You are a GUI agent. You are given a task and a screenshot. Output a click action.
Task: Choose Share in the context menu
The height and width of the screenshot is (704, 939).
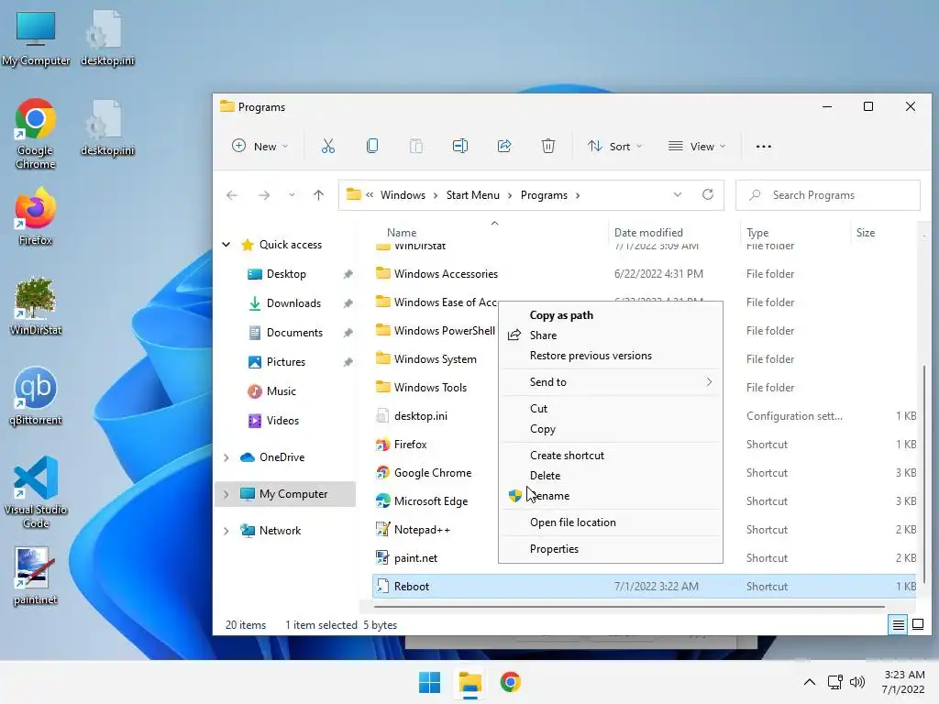coord(610,335)
